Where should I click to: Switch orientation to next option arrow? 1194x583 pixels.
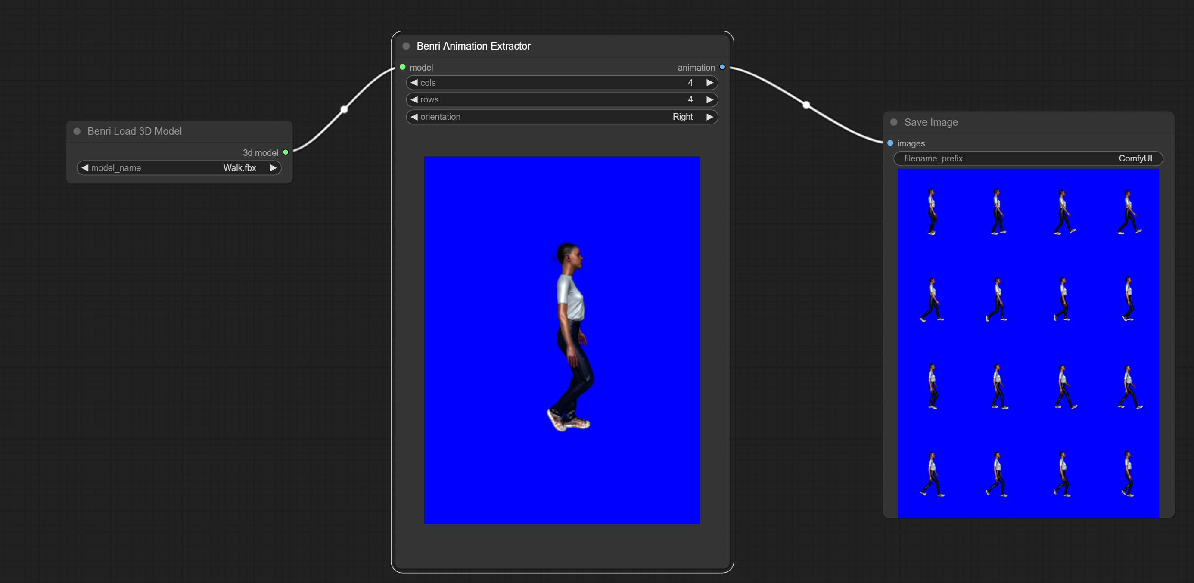coord(709,117)
